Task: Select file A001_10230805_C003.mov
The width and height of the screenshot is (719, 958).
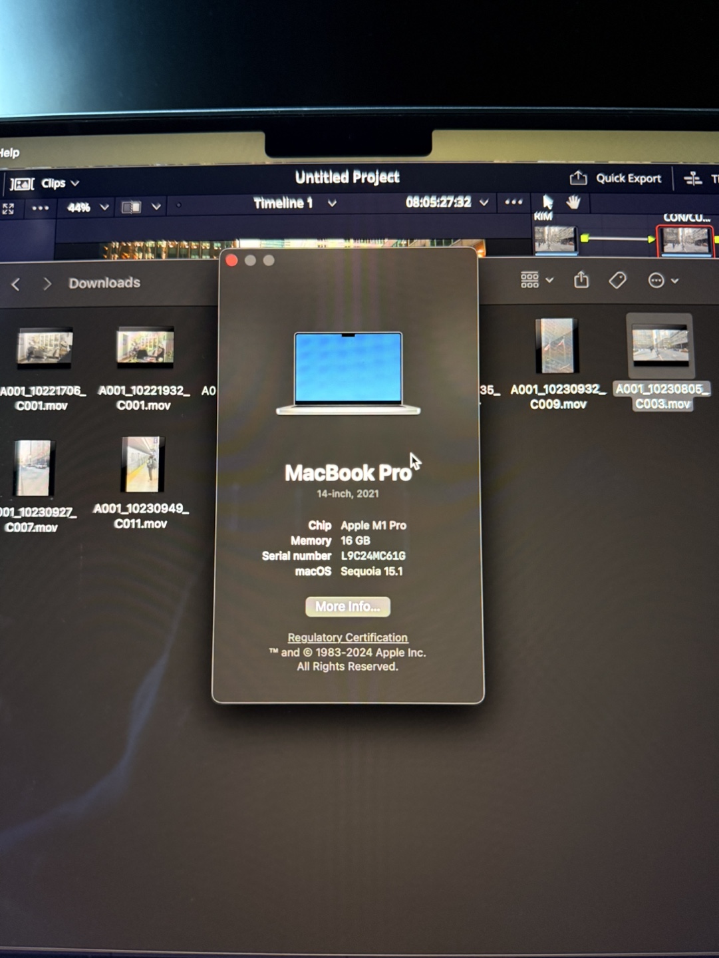Action: (x=660, y=346)
